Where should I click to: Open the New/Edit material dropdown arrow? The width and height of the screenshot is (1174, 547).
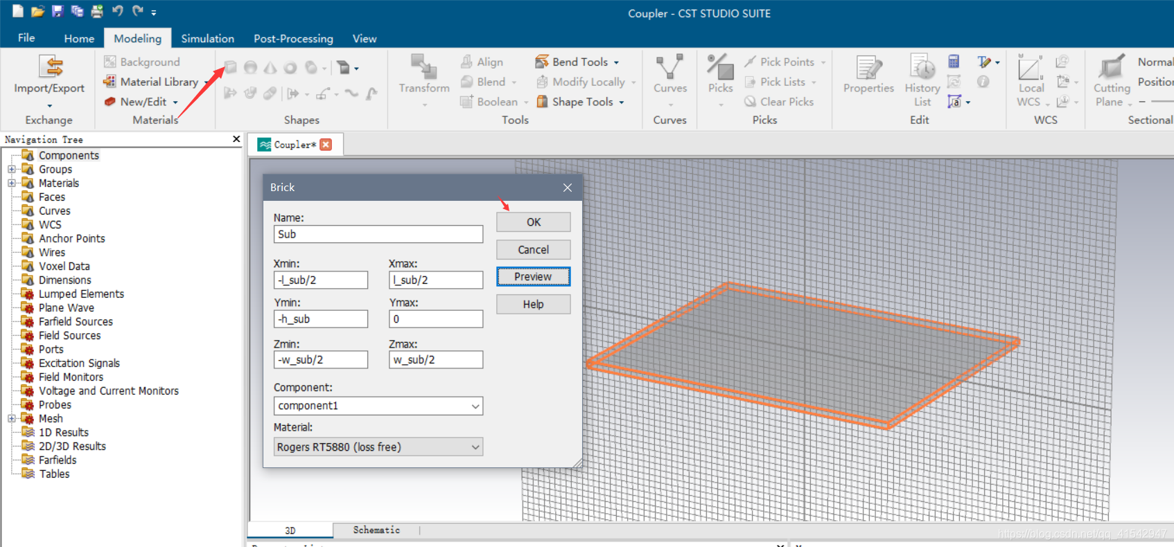175,102
